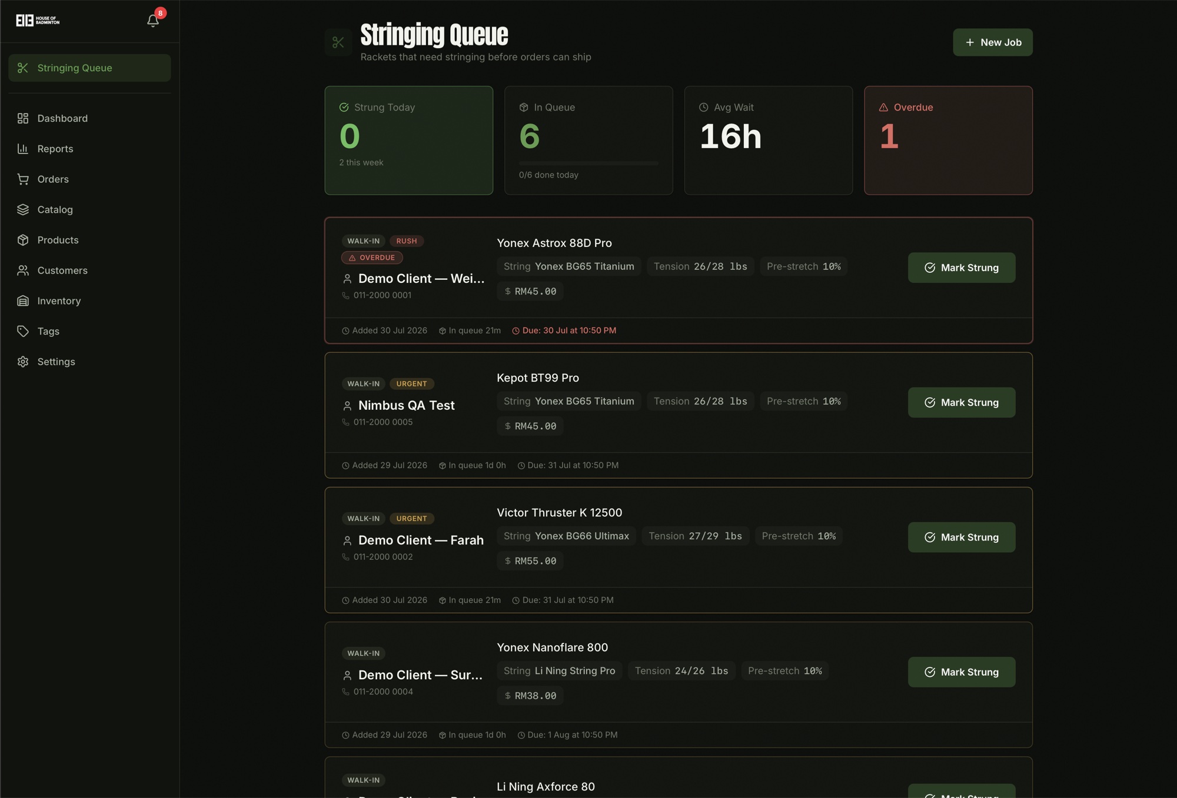Click the Dashboard grid icon in sidebar
Screen dimensions: 1177x798
[23, 118]
